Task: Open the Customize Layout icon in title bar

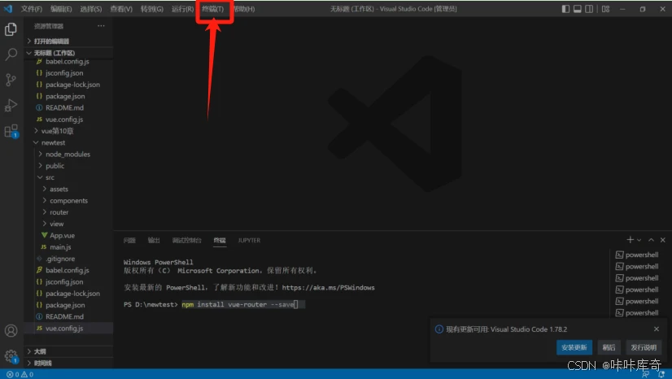Action: coord(605,9)
